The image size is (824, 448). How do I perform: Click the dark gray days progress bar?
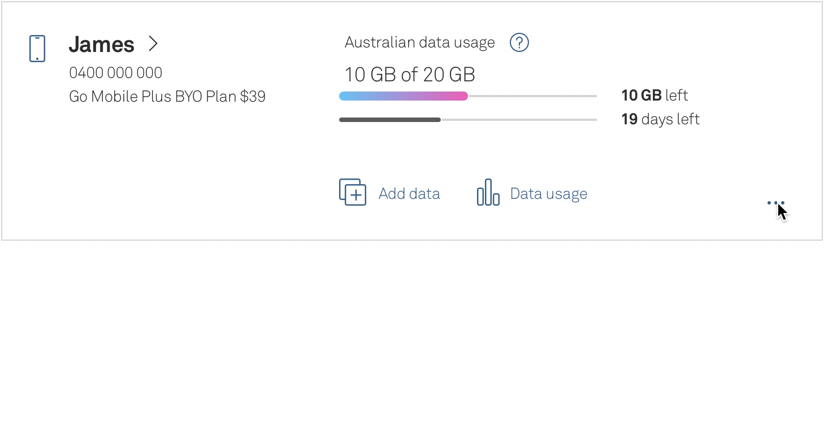[x=389, y=120]
